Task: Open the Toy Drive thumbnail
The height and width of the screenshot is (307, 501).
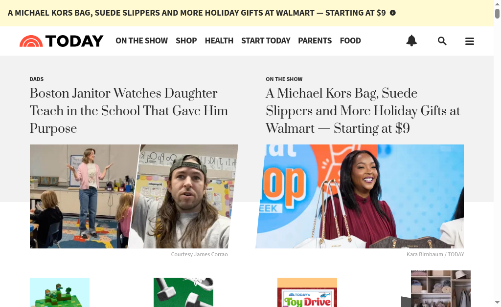Action: [307, 293]
